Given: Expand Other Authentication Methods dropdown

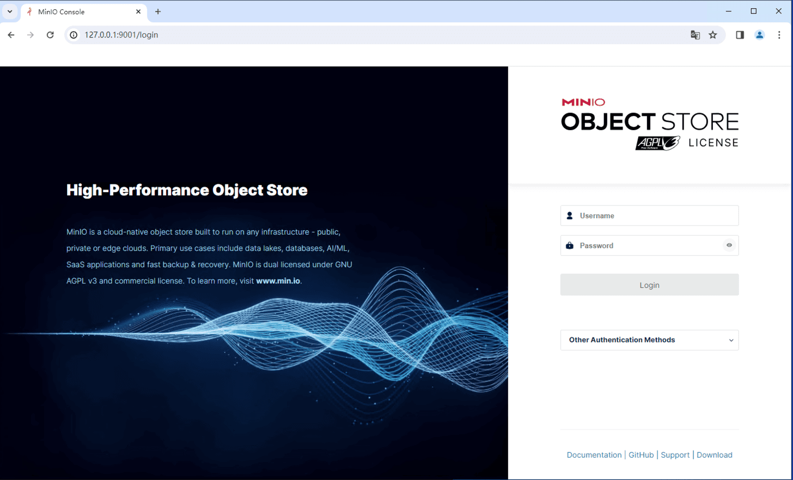Looking at the screenshot, I should click(649, 340).
